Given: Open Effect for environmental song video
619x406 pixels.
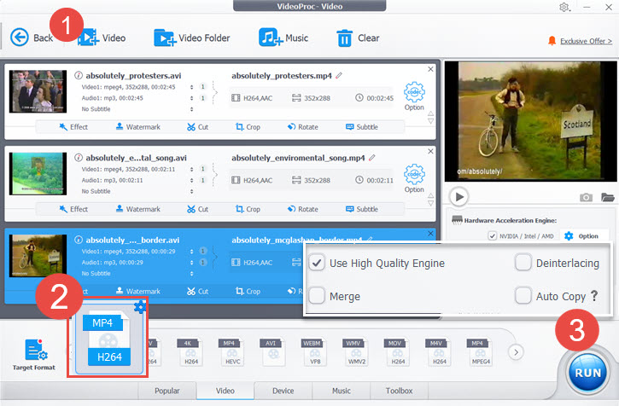Looking at the screenshot, I should [73, 209].
